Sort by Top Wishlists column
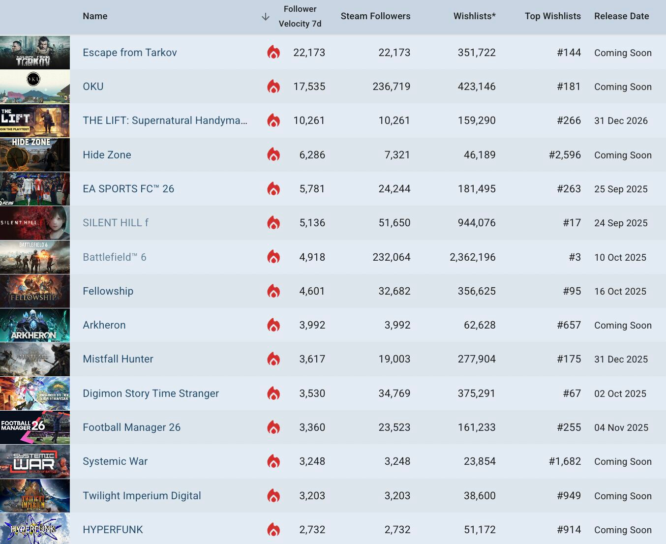This screenshot has height=544, width=666. tap(553, 16)
